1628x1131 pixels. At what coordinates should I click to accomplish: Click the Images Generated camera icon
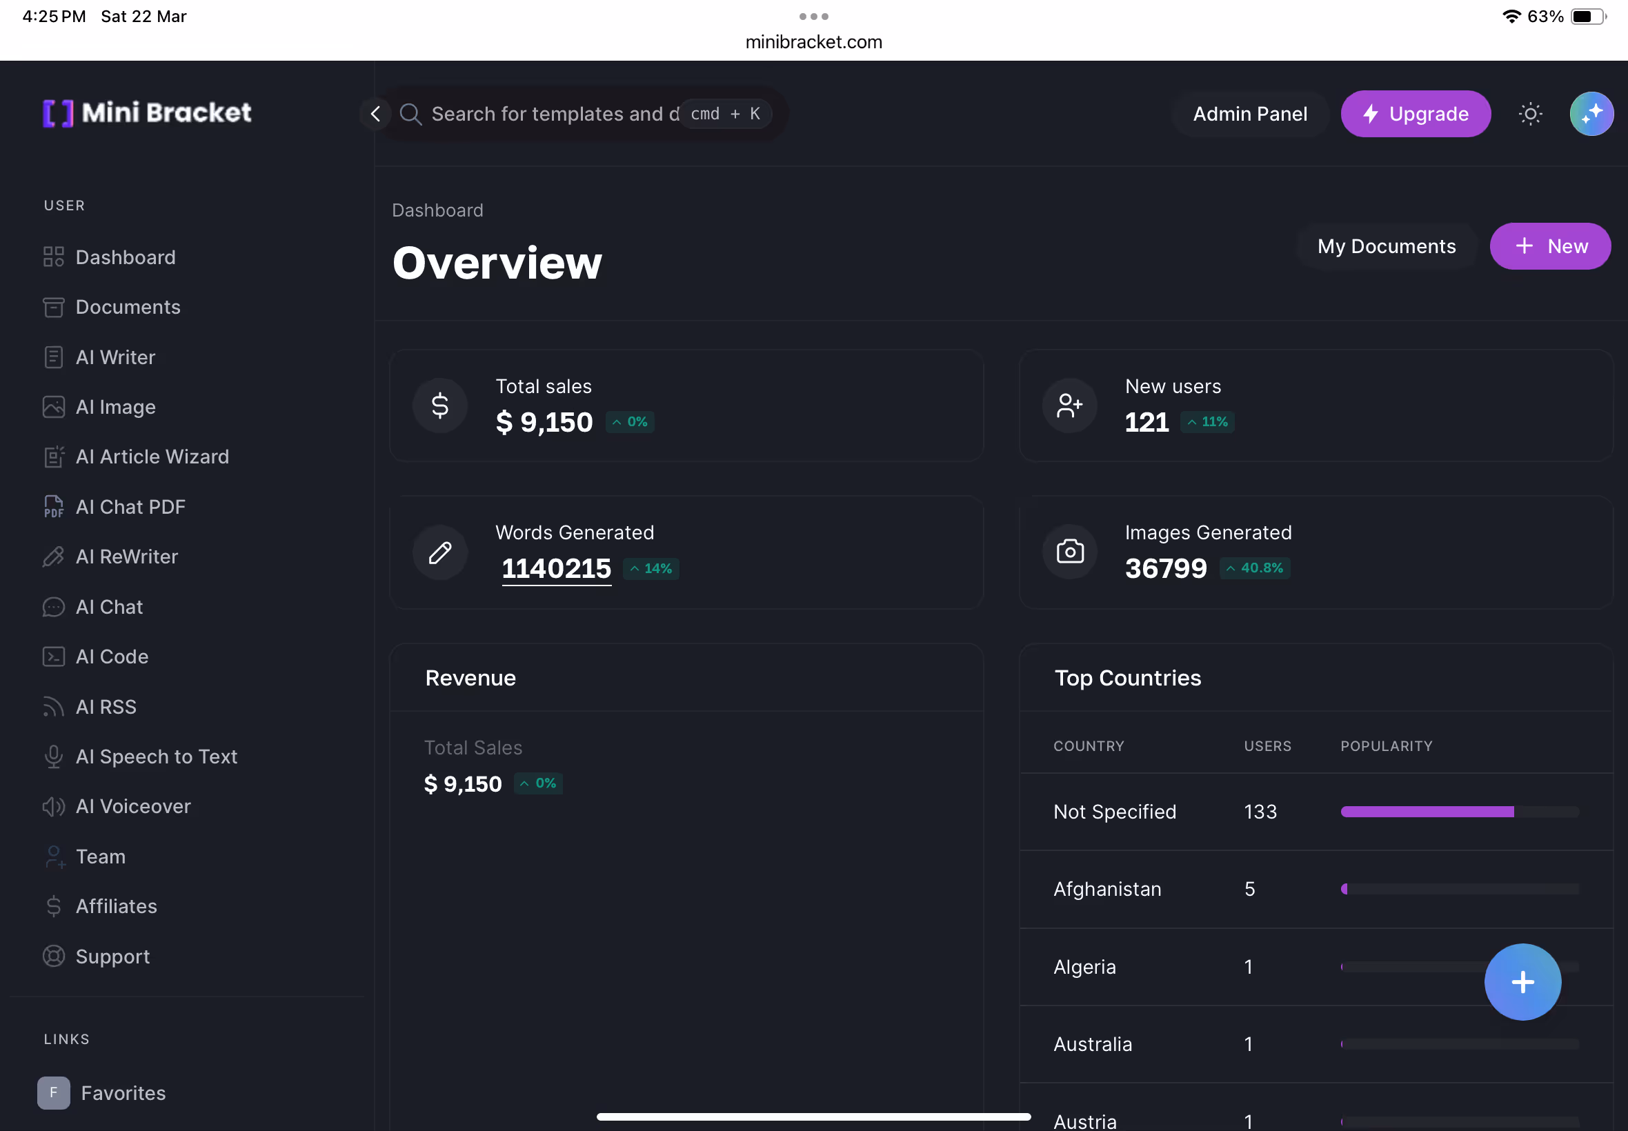(1069, 551)
